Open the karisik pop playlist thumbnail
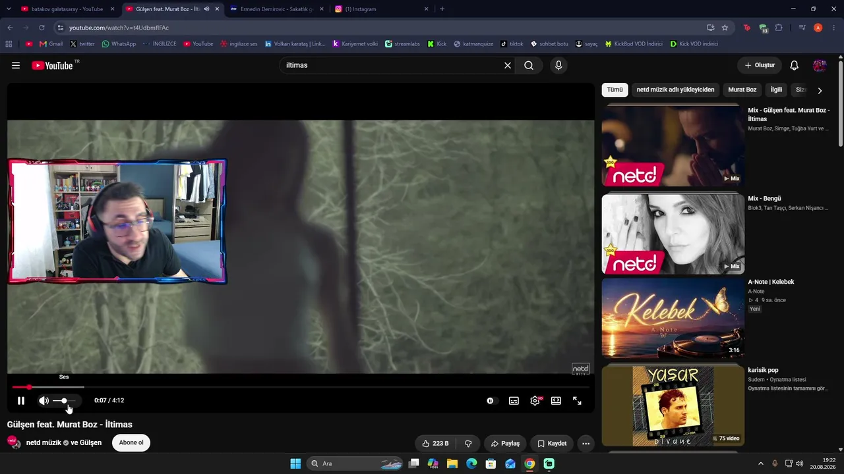Image resolution: width=844 pixels, height=474 pixels. pos(673,406)
